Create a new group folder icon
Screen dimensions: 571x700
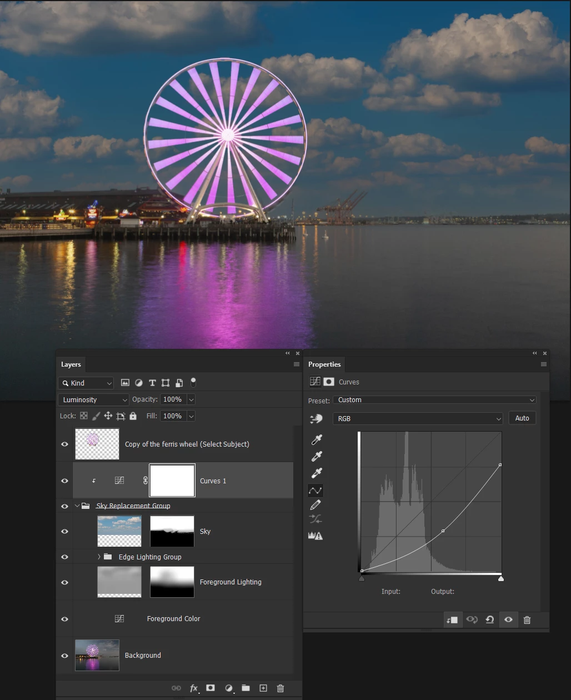pos(246,688)
